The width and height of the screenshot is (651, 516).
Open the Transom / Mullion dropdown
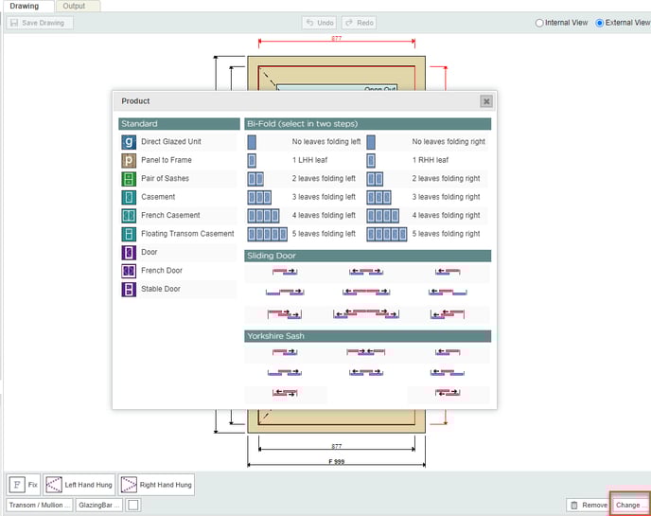coord(39,505)
